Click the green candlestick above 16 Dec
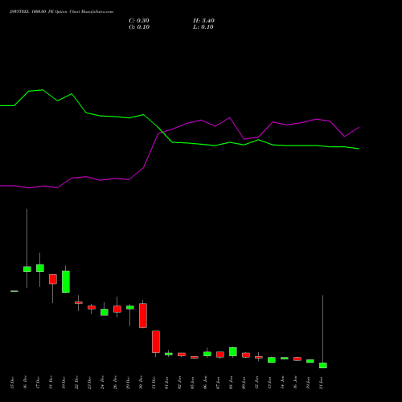Image resolution: width=402 pixels, height=402 pixels. [27, 269]
